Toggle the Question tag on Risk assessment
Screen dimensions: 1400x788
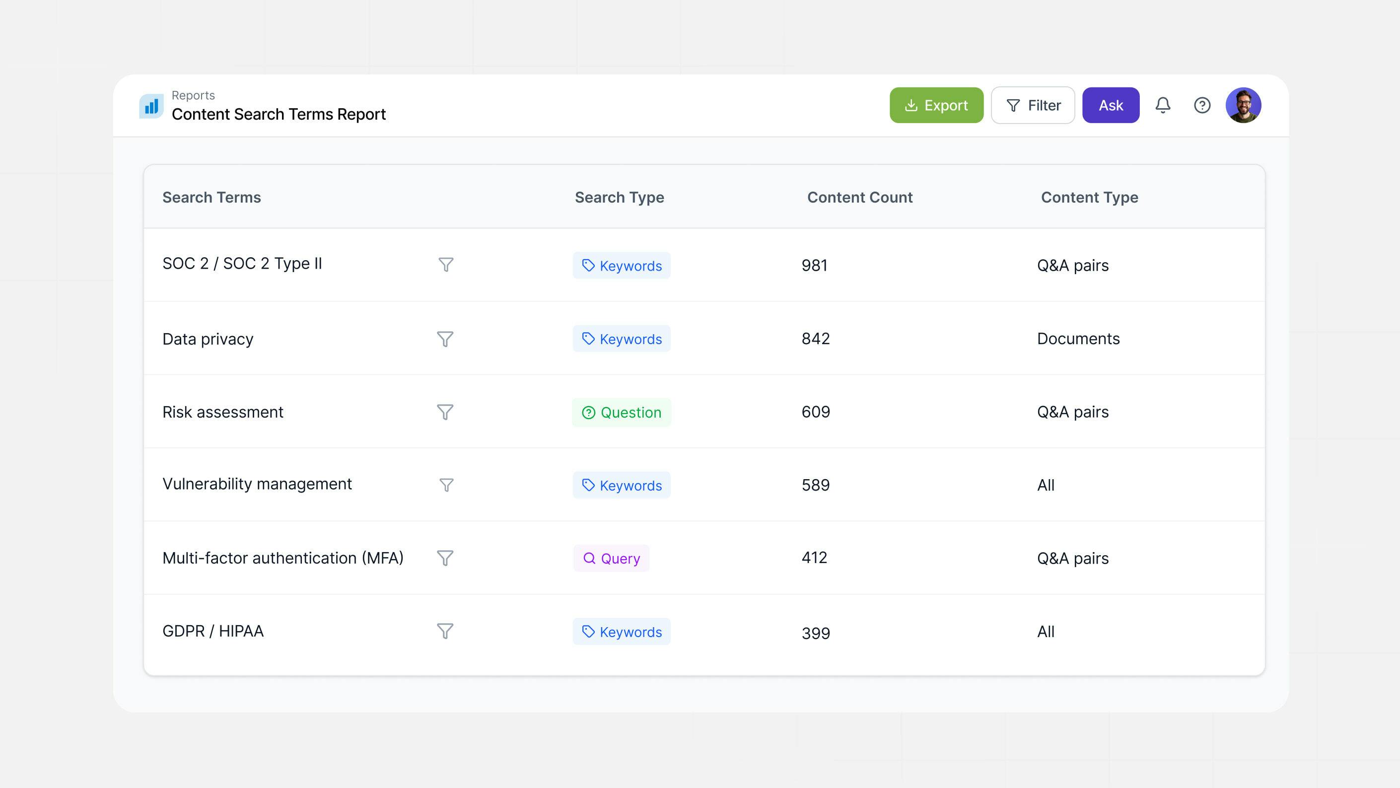621,412
